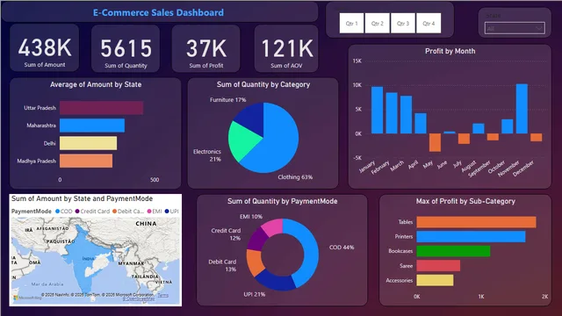The height and width of the screenshot is (316, 562).
Task: Click the 121K Sum of AOV card
Action: pyautogui.click(x=286, y=49)
